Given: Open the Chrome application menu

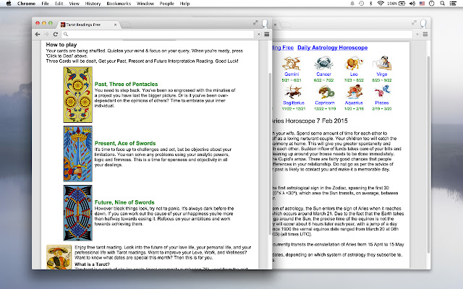Looking at the screenshot, I should pyautogui.click(x=26, y=4).
